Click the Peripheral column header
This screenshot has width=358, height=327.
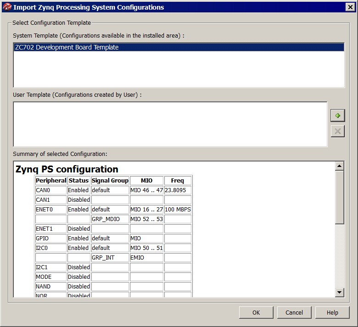[x=51, y=181]
